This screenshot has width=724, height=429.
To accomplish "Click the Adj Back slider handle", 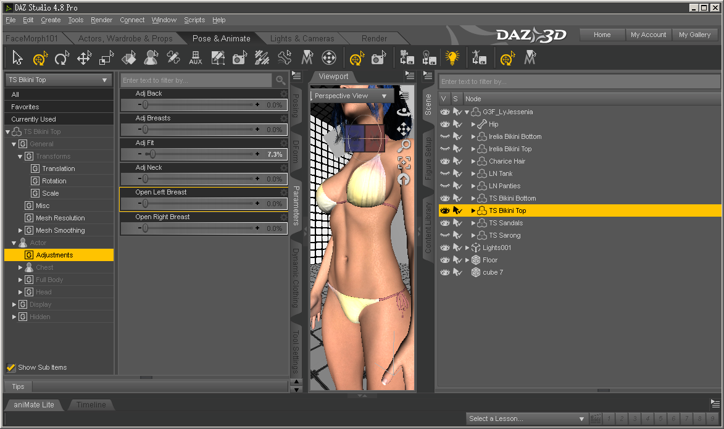I will pos(146,105).
